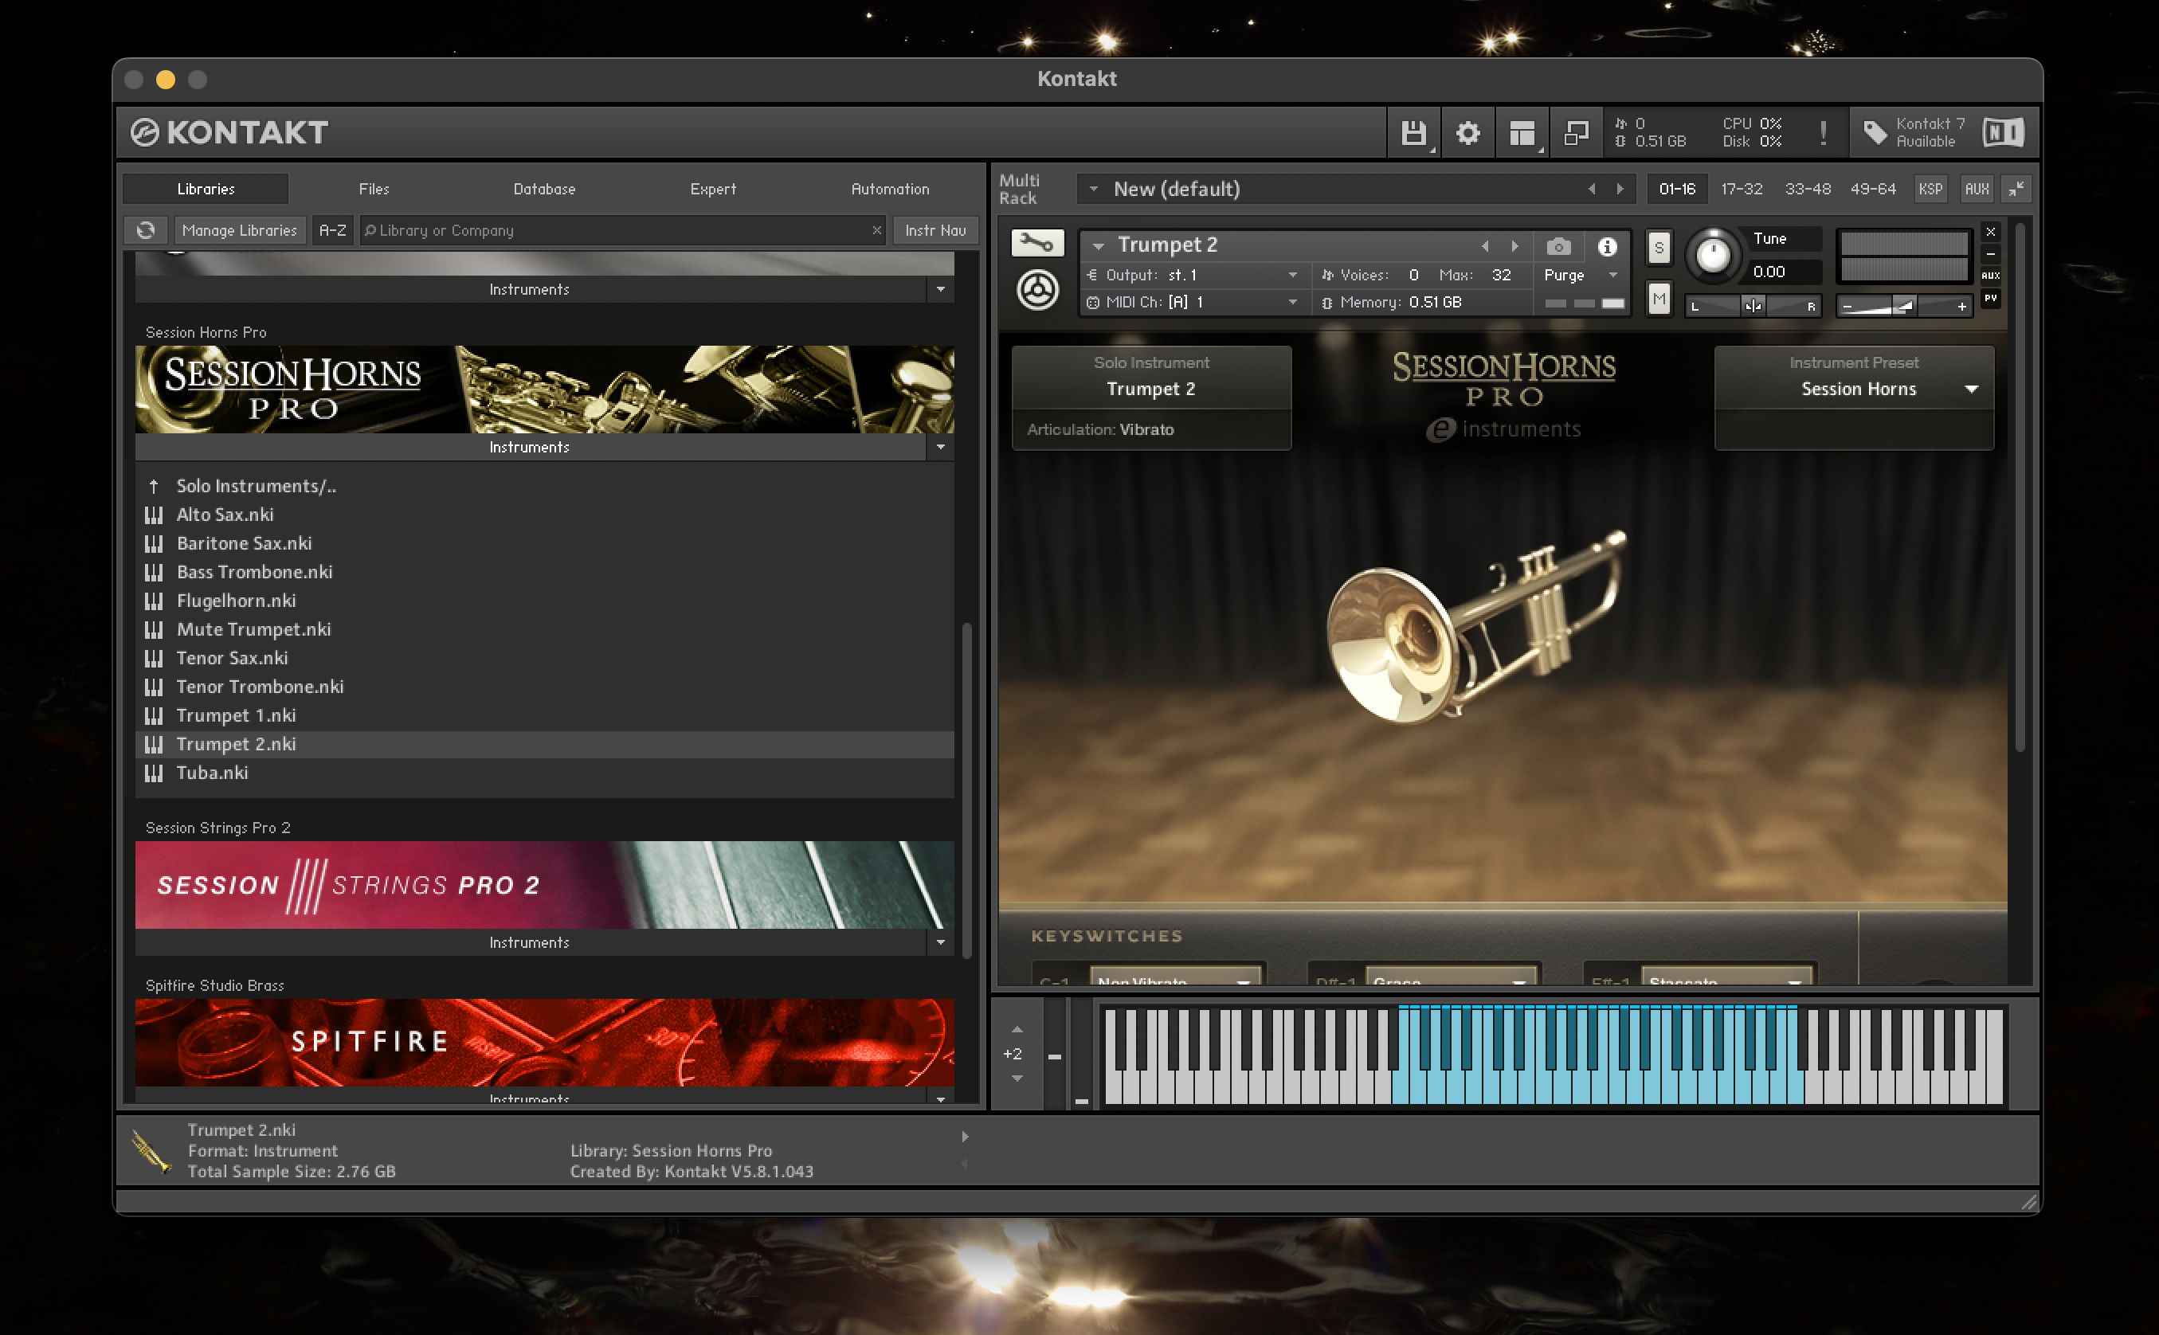Viewport: 2159px width, 1335px height.
Task: Open the workspace layout panel icon
Action: pyautogui.click(x=1522, y=132)
